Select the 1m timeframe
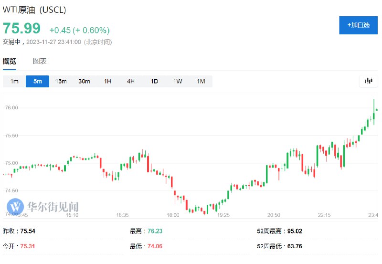382x264 pixels. click(x=14, y=81)
